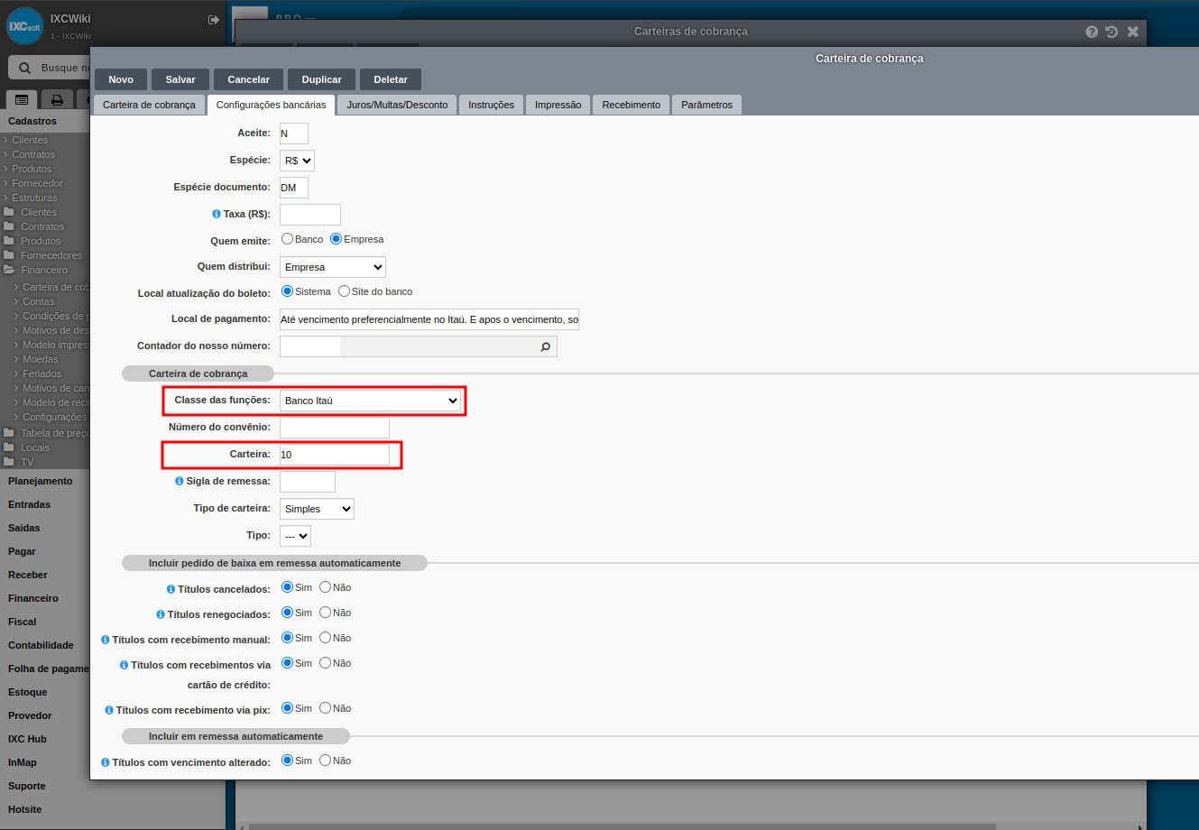
Task: Set Títulos com vencimento alterado to Não
Action: coord(325,761)
